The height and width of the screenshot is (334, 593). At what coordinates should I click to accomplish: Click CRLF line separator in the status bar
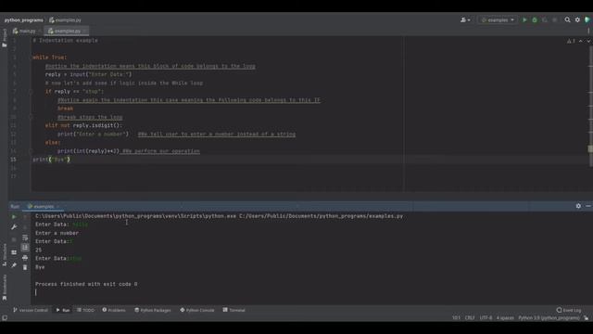[x=470, y=318]
